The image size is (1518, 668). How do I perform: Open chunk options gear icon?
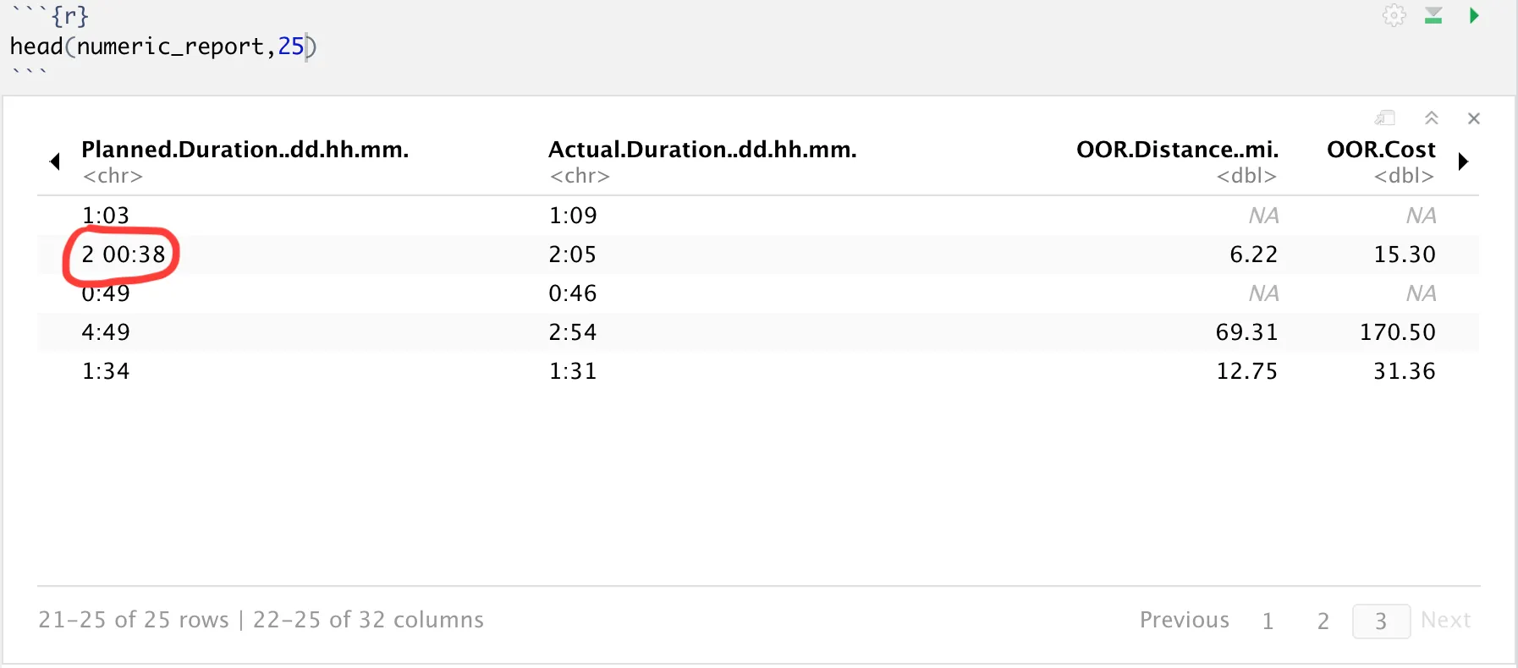tap(1394, 15)
